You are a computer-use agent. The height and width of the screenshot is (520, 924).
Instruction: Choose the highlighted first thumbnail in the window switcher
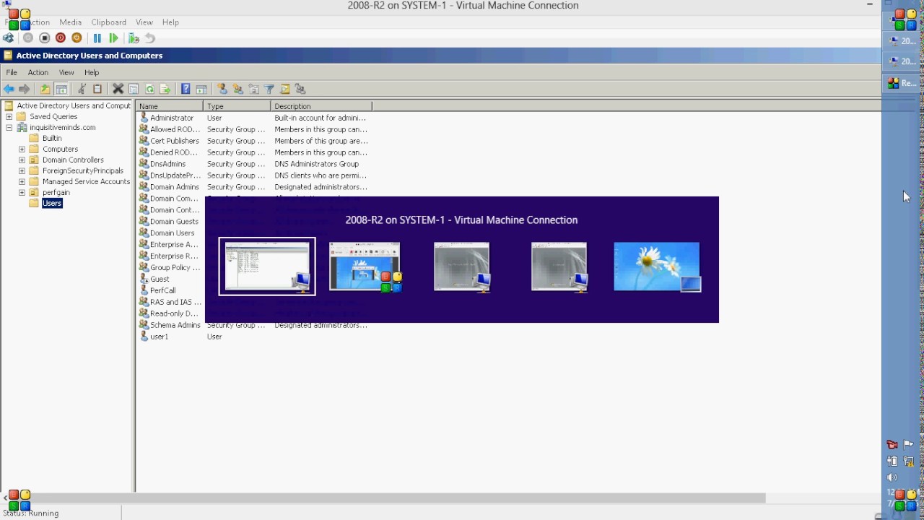(267, 266)
